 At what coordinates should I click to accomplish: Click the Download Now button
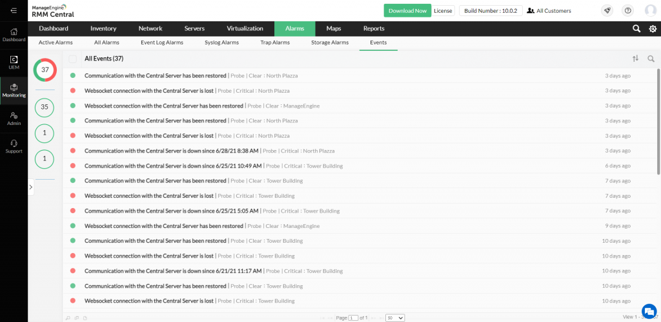[407, 11]
